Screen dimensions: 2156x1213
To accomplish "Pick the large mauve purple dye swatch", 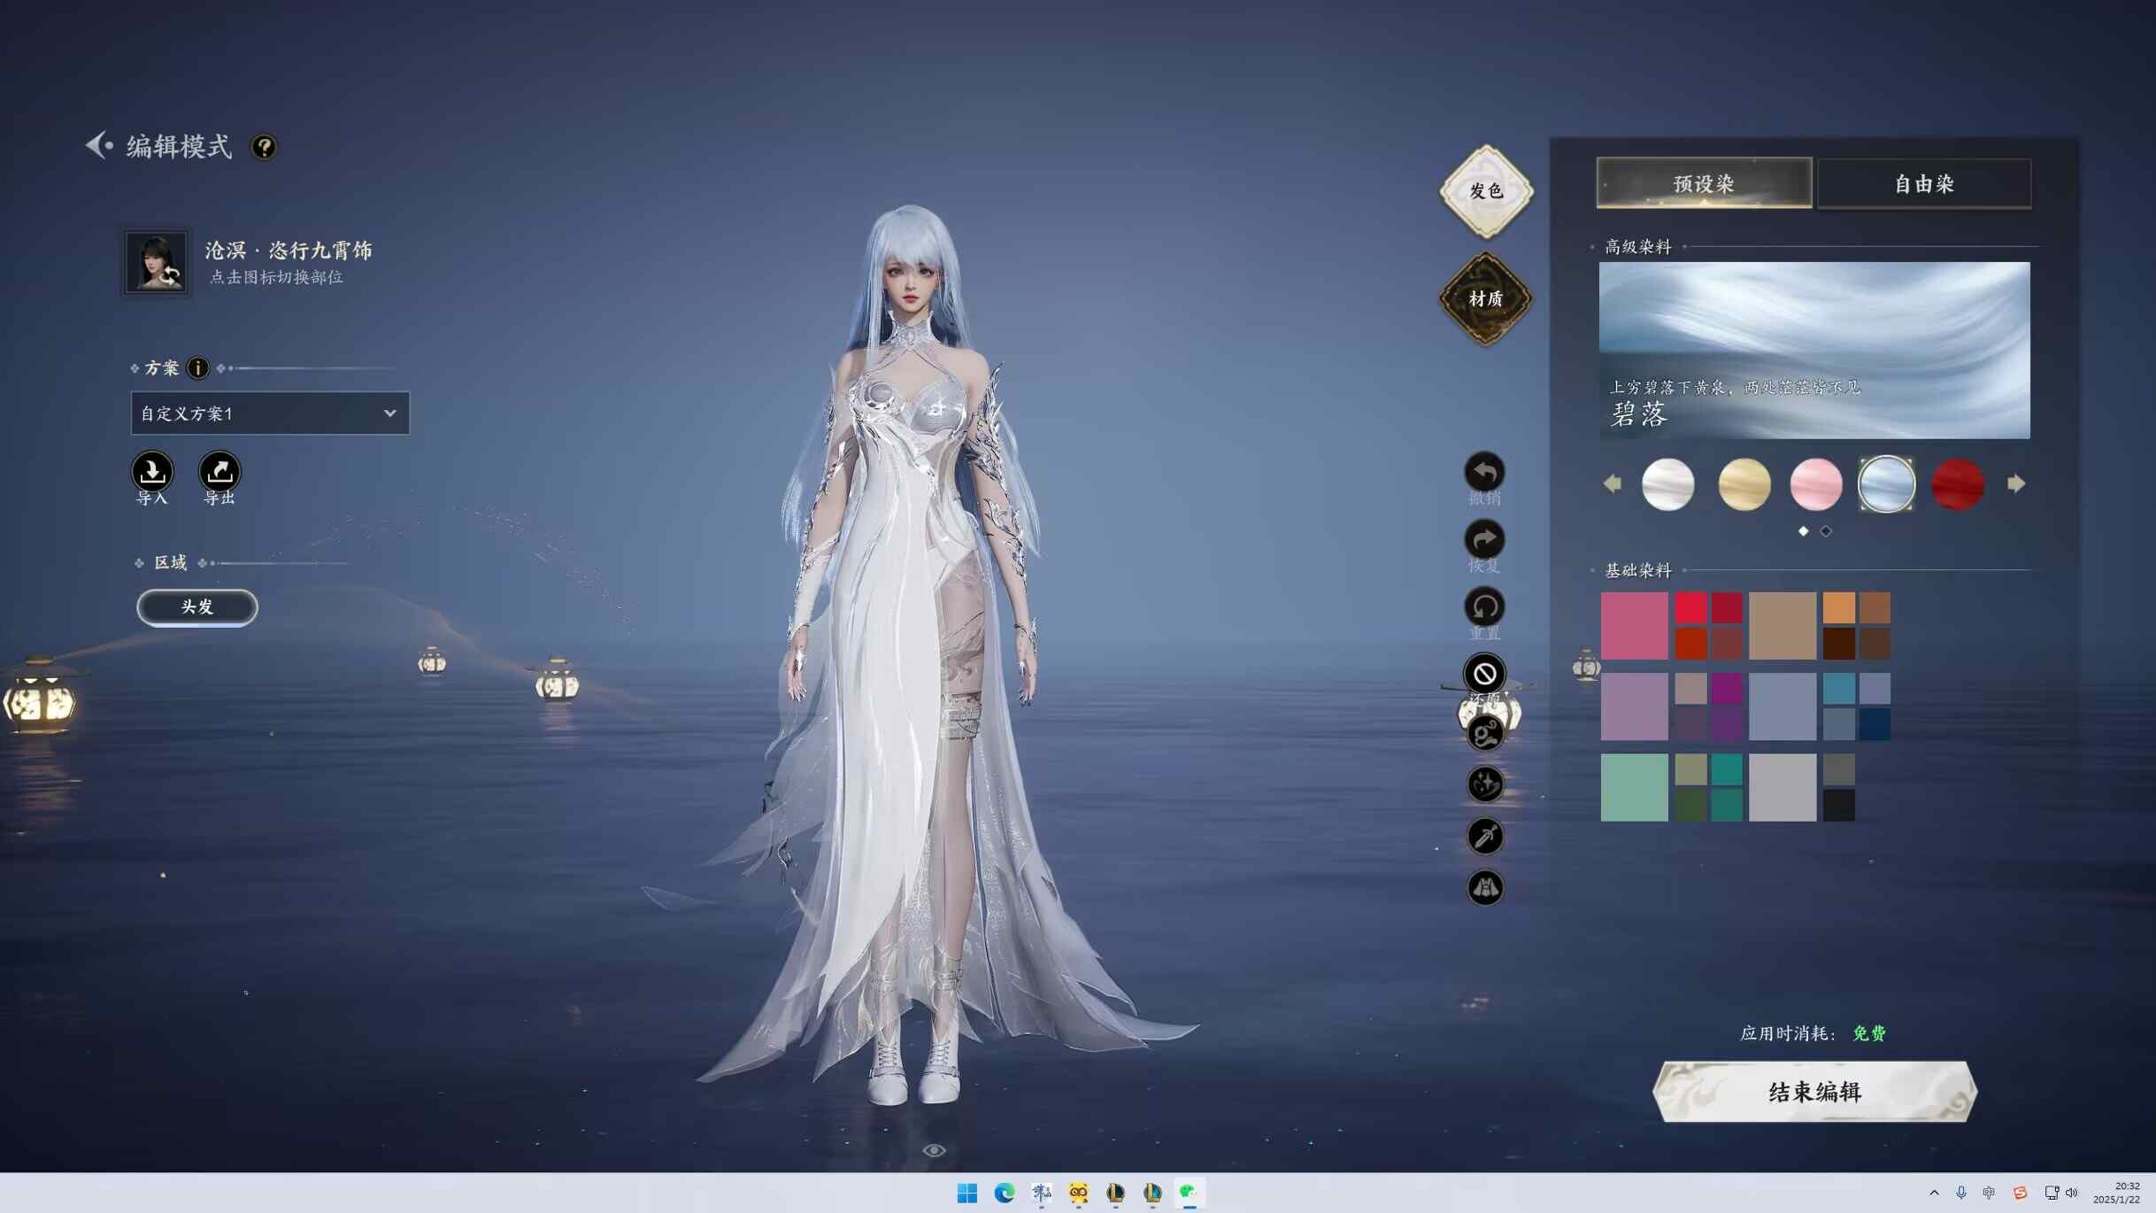I will click(1635, 707).
